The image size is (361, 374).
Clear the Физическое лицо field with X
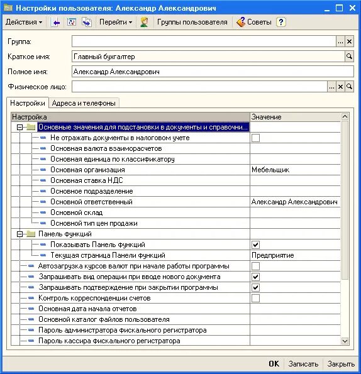(x=340, y=87)
